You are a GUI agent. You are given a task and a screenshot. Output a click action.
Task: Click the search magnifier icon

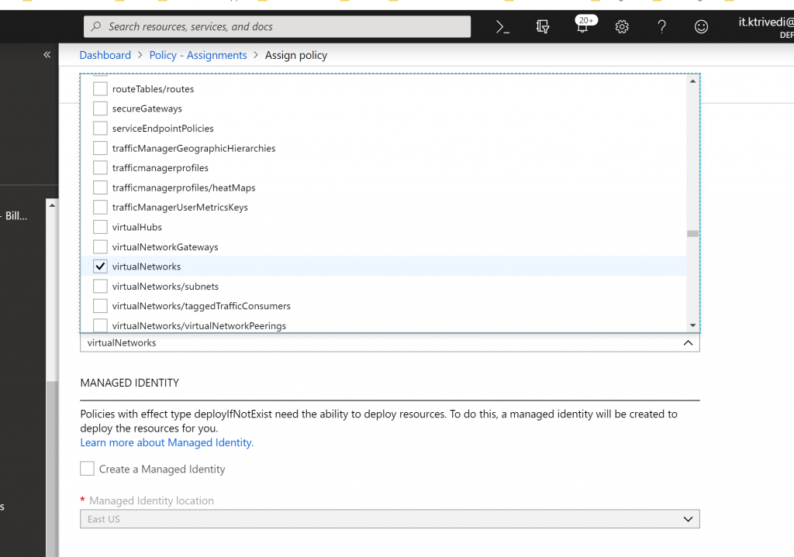coord(97,27)
